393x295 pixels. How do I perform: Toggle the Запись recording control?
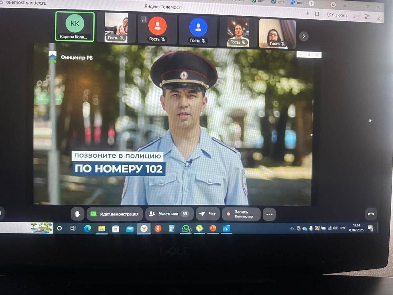241,214
